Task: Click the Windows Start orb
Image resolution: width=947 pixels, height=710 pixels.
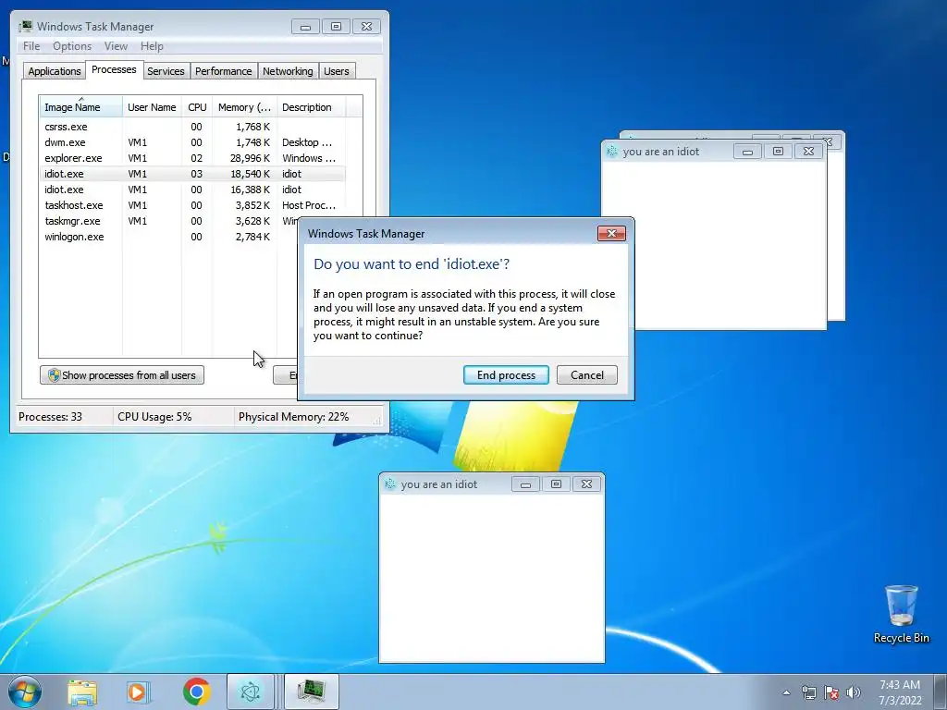Action: tap(25, 692)
